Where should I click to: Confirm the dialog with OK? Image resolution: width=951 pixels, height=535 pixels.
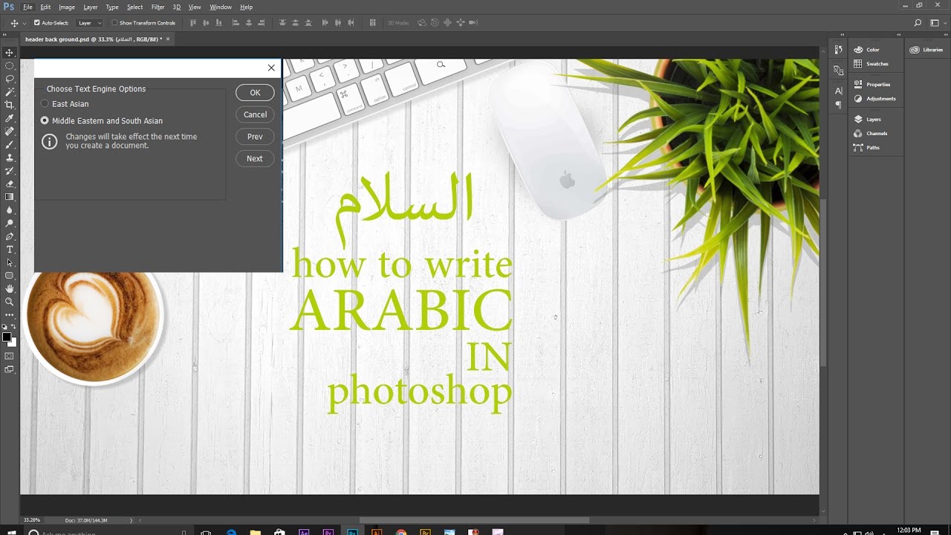255,93
